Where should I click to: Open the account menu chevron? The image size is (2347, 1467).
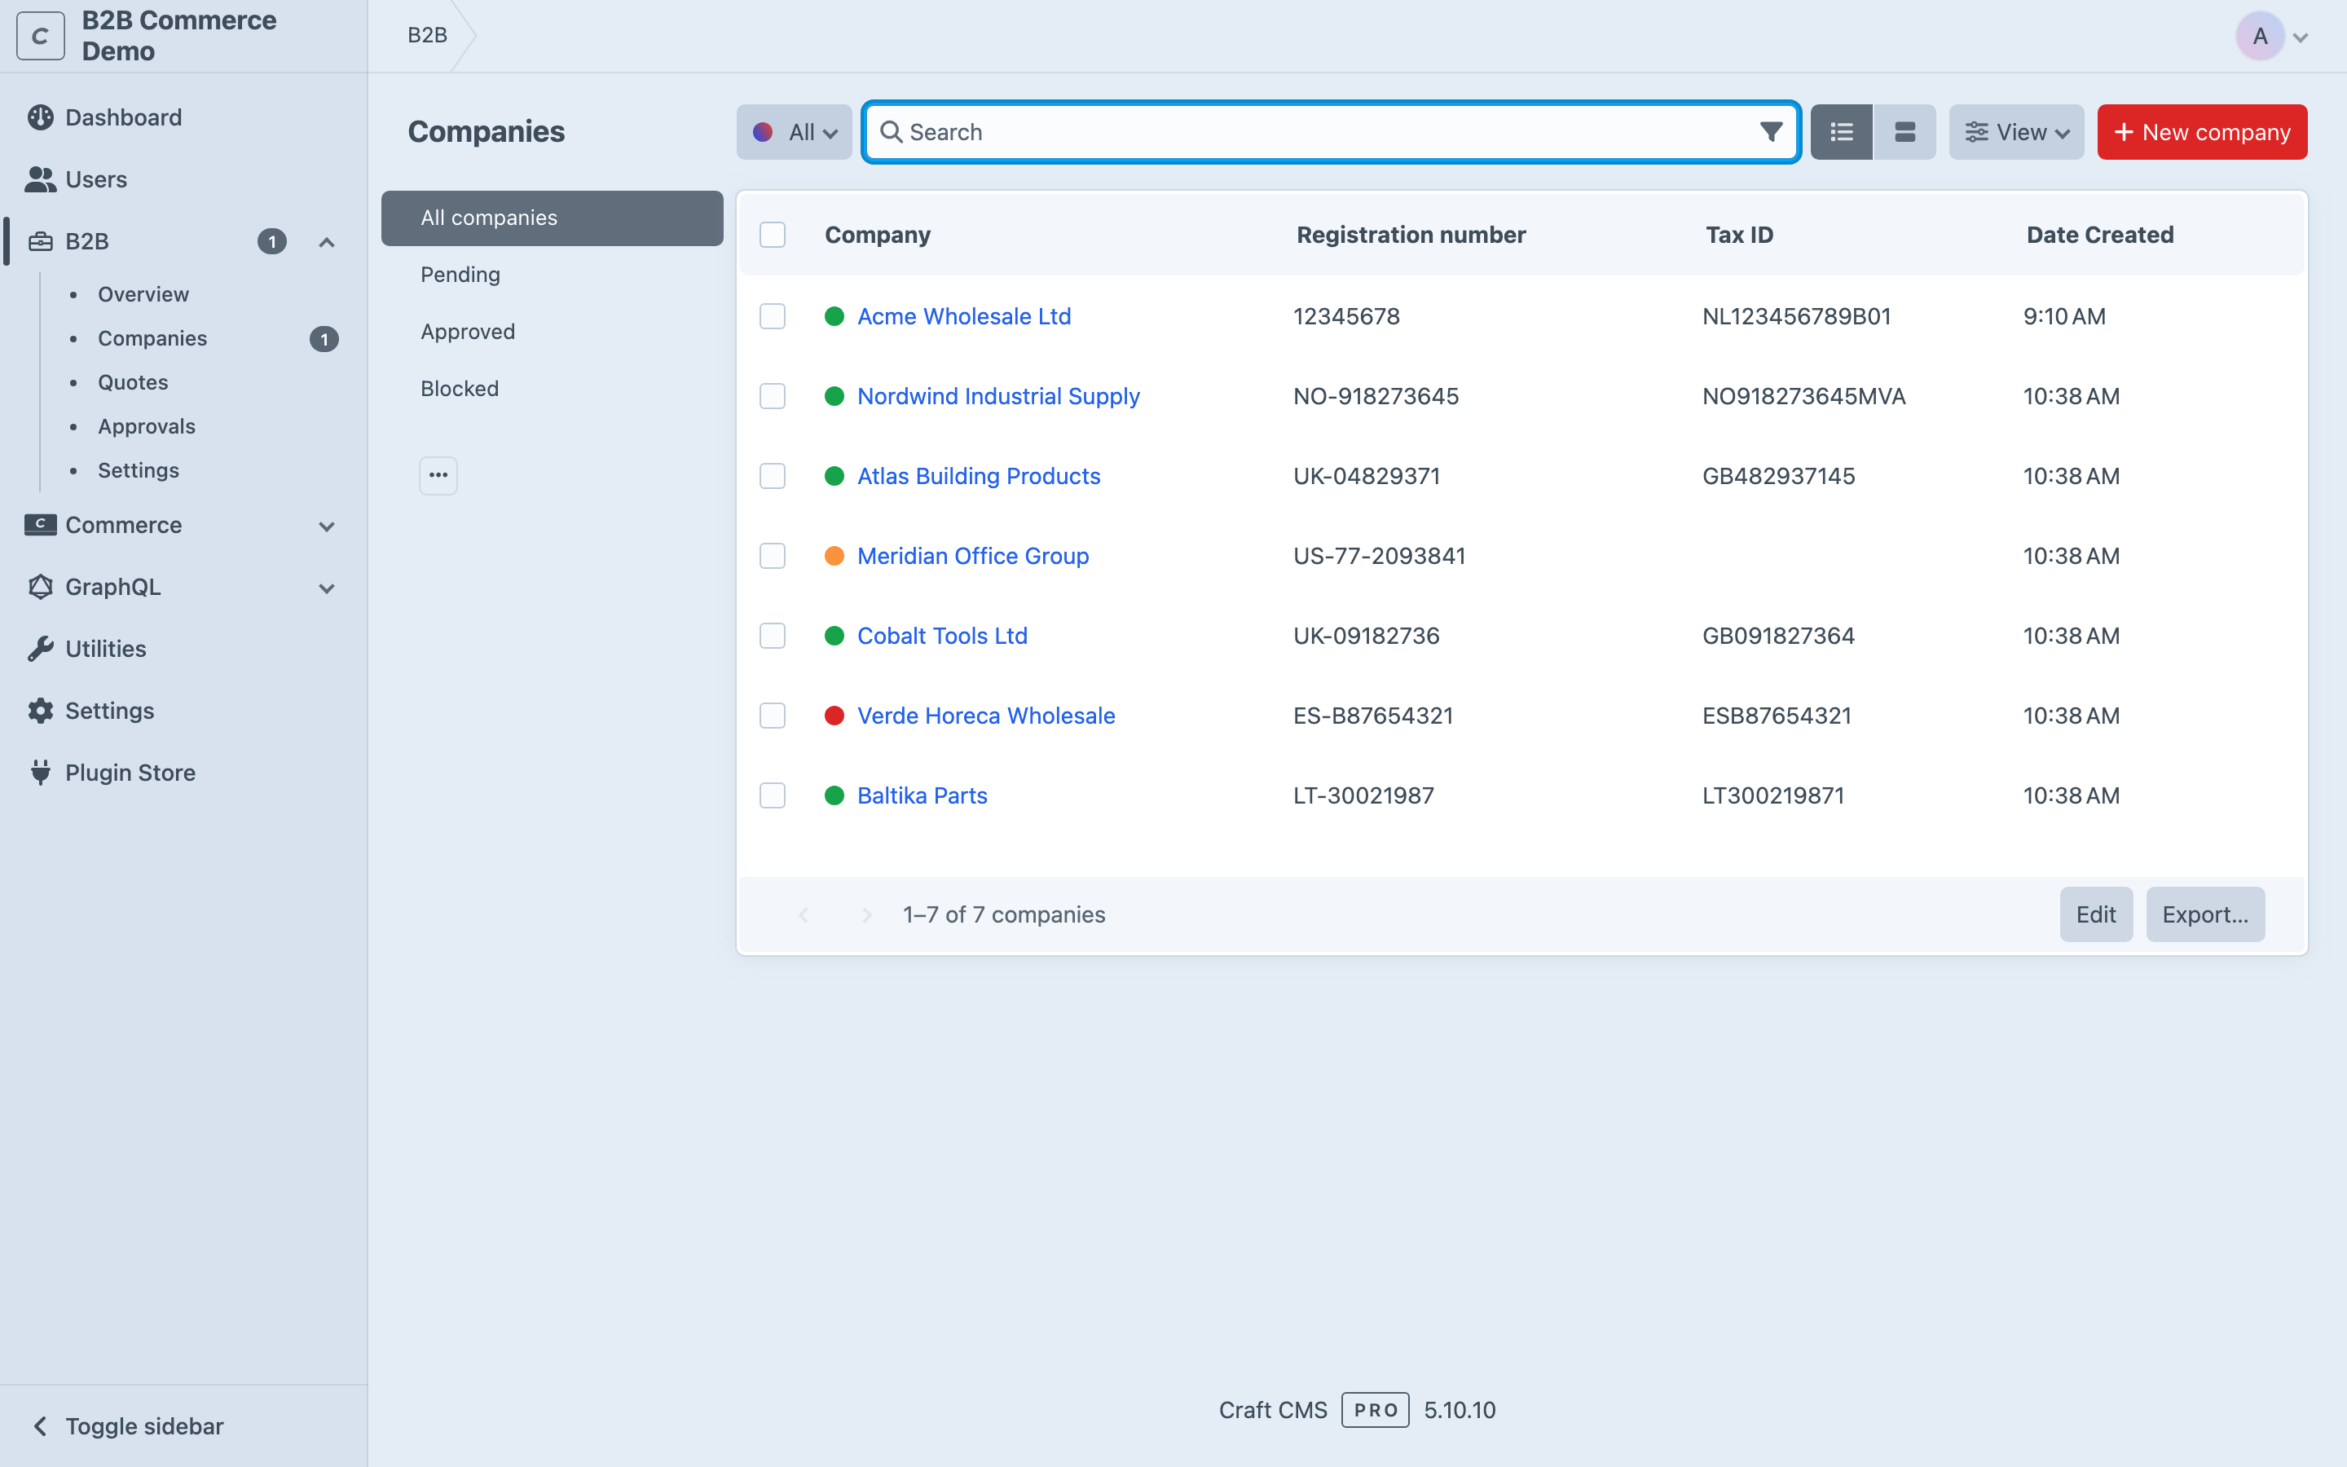pos(2301,37)
